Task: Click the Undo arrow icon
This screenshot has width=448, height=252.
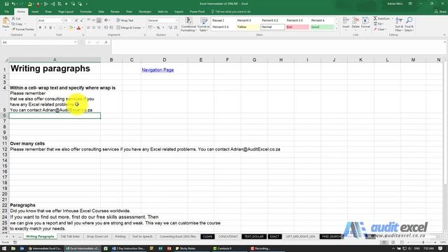Action: tap(13, 4)
